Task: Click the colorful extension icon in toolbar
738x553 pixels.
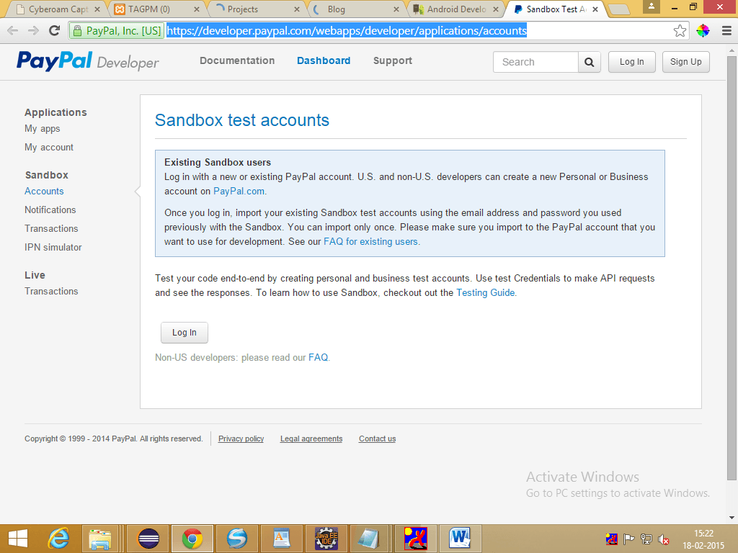Action: [703, 30]
